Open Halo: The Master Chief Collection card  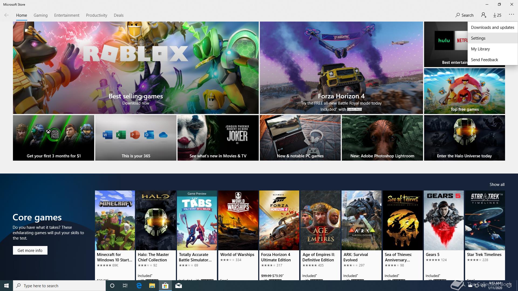tap(156, 235)
